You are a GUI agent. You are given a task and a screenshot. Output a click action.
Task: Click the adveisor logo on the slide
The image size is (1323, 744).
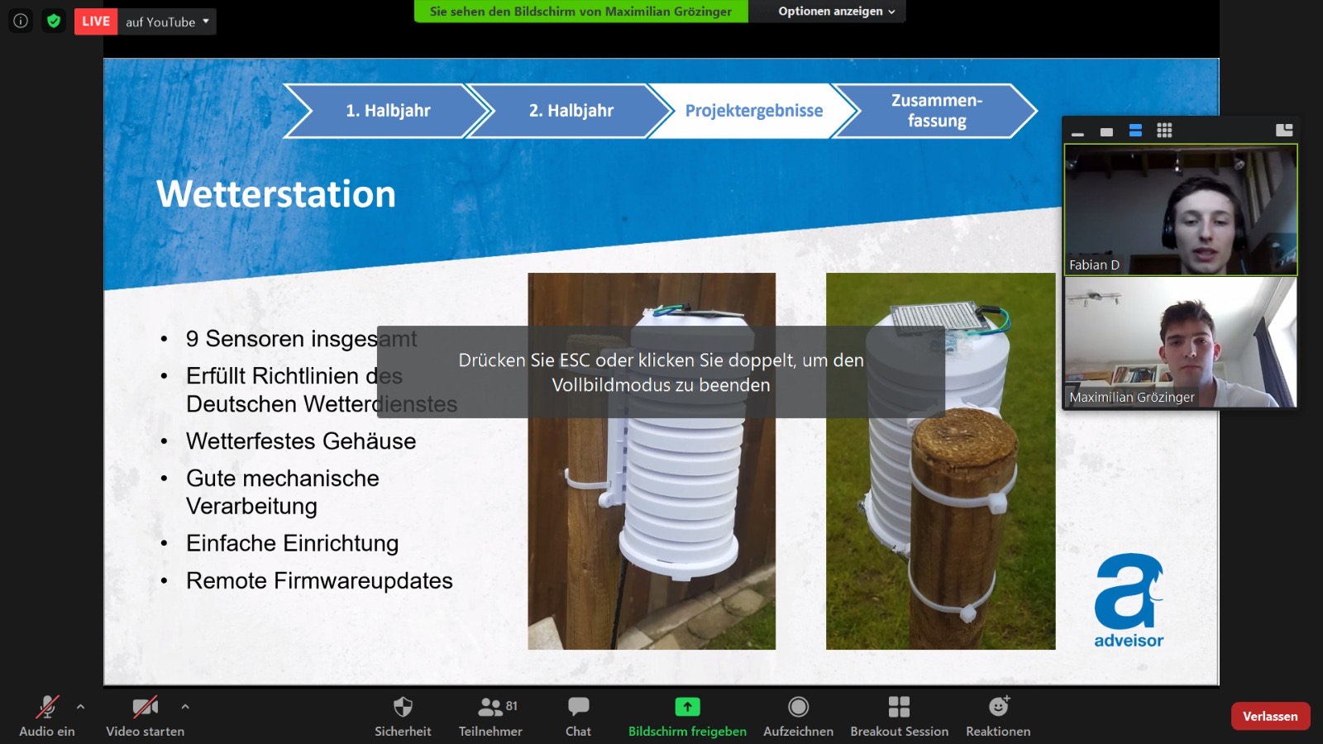click(1129, 601)
